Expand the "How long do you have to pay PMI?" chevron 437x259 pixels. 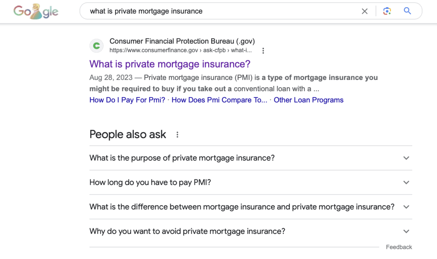pos(406,182)
